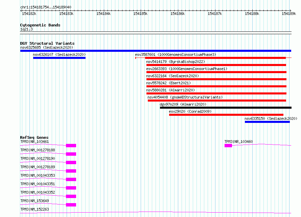
Task: Open the TPM3|NM_001043353 transcript label
Action: point(38,175)
